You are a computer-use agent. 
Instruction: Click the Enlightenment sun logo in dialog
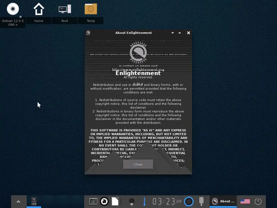point(138,52)
